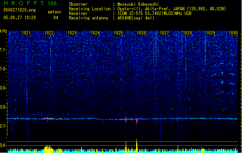Click the 0.9 kHz frequency axis label

pos(3,88)
